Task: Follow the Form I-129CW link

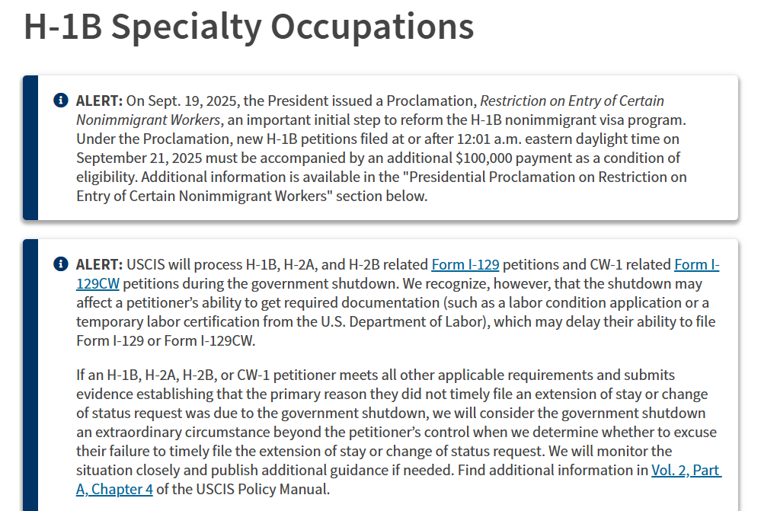Action: [696, 266]
